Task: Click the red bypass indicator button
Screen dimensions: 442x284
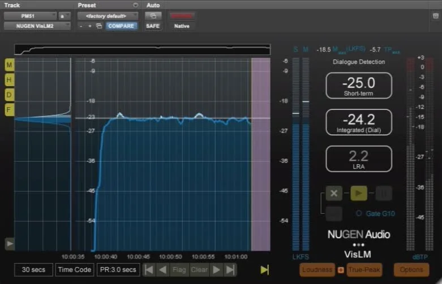Action: pyautogui.click(x=182, y=16)
